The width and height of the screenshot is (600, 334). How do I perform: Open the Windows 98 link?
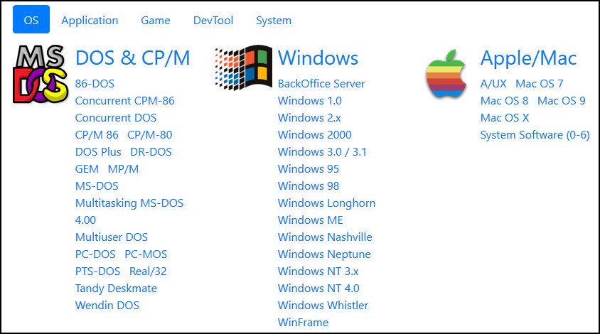(x=309, y=186)
